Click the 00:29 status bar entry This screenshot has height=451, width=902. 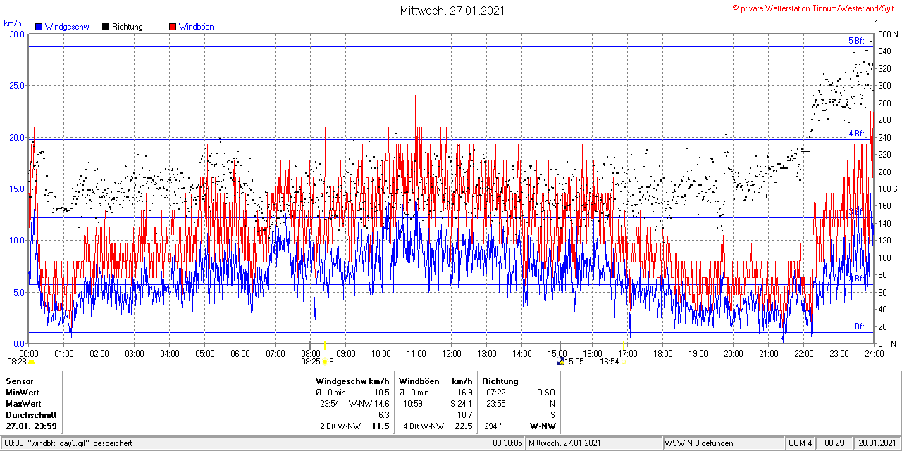(x=835, y=443)
